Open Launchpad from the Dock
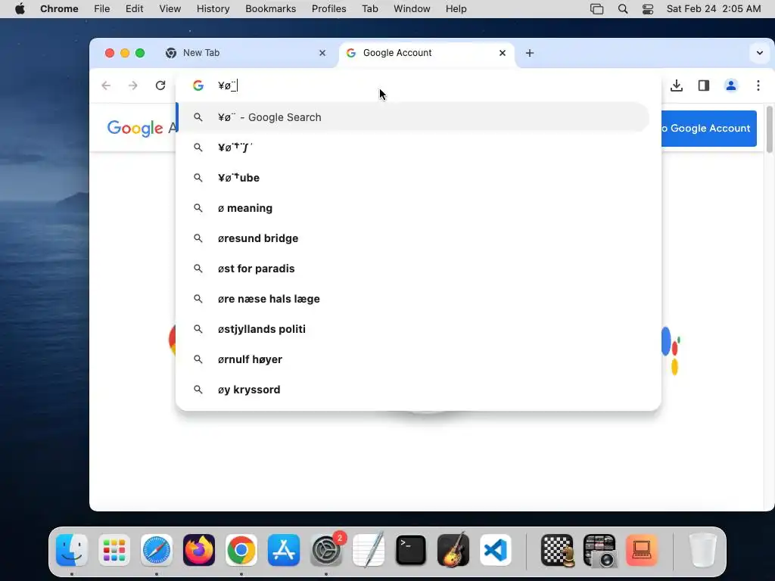This screenshot has width=775, height=581. point(114,550)
